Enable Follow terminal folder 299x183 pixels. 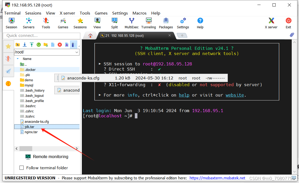22,168
